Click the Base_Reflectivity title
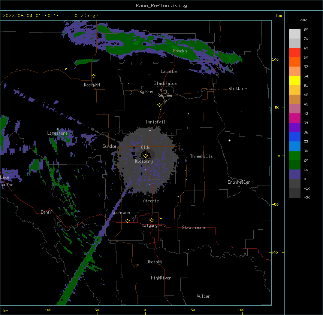 point(161,6)
